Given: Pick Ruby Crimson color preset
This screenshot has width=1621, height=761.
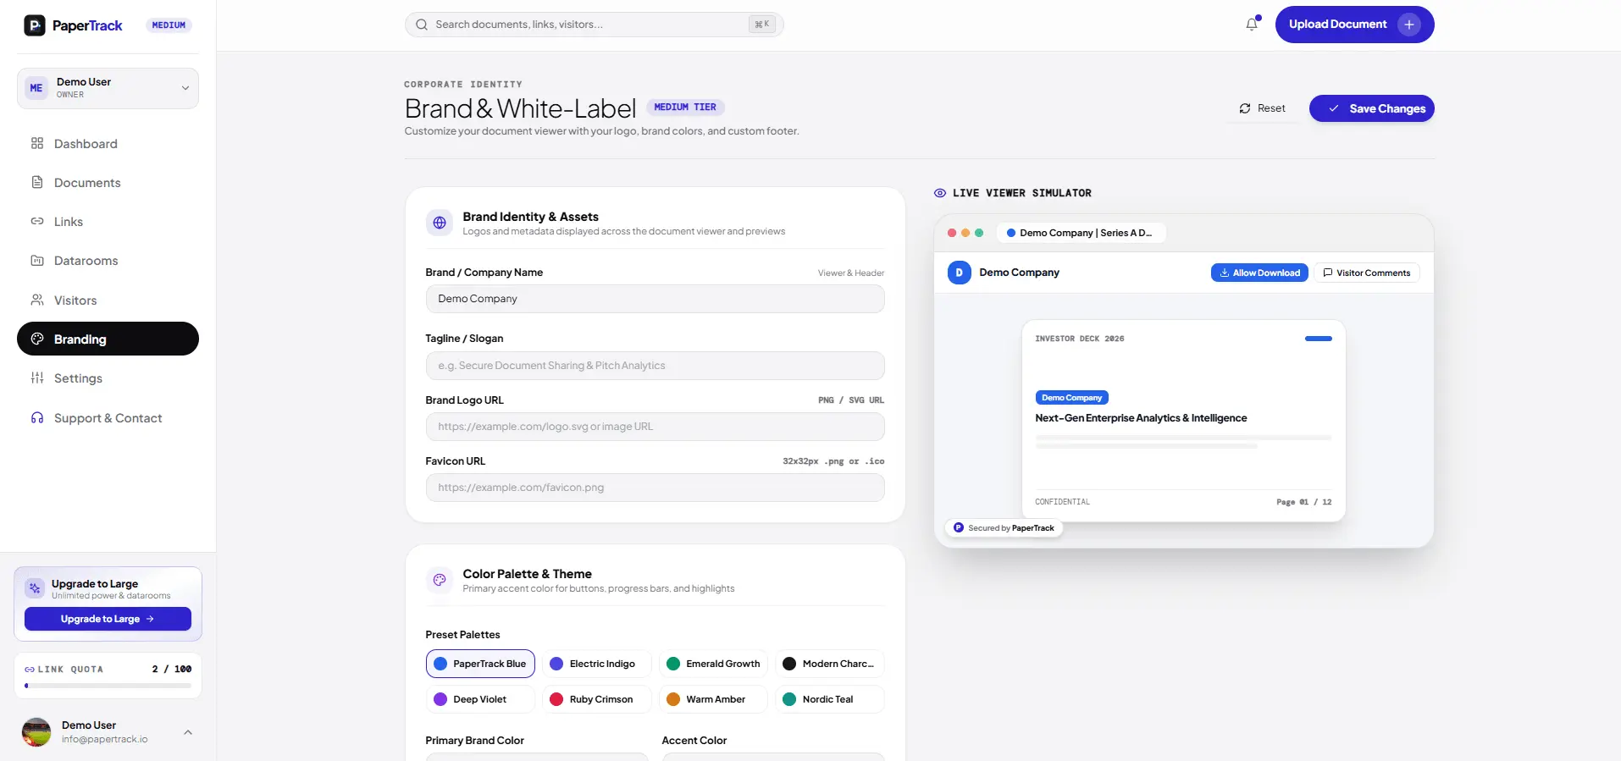Looking at the screenshot, I should click(597, 699).
